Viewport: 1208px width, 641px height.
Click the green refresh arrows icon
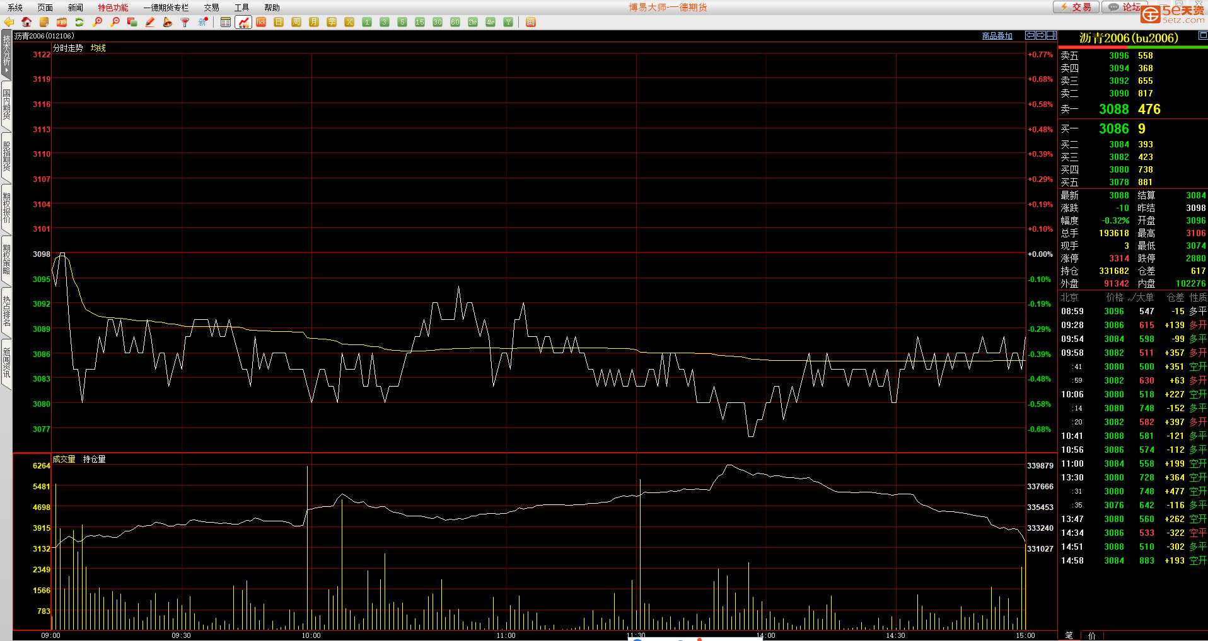79,22
